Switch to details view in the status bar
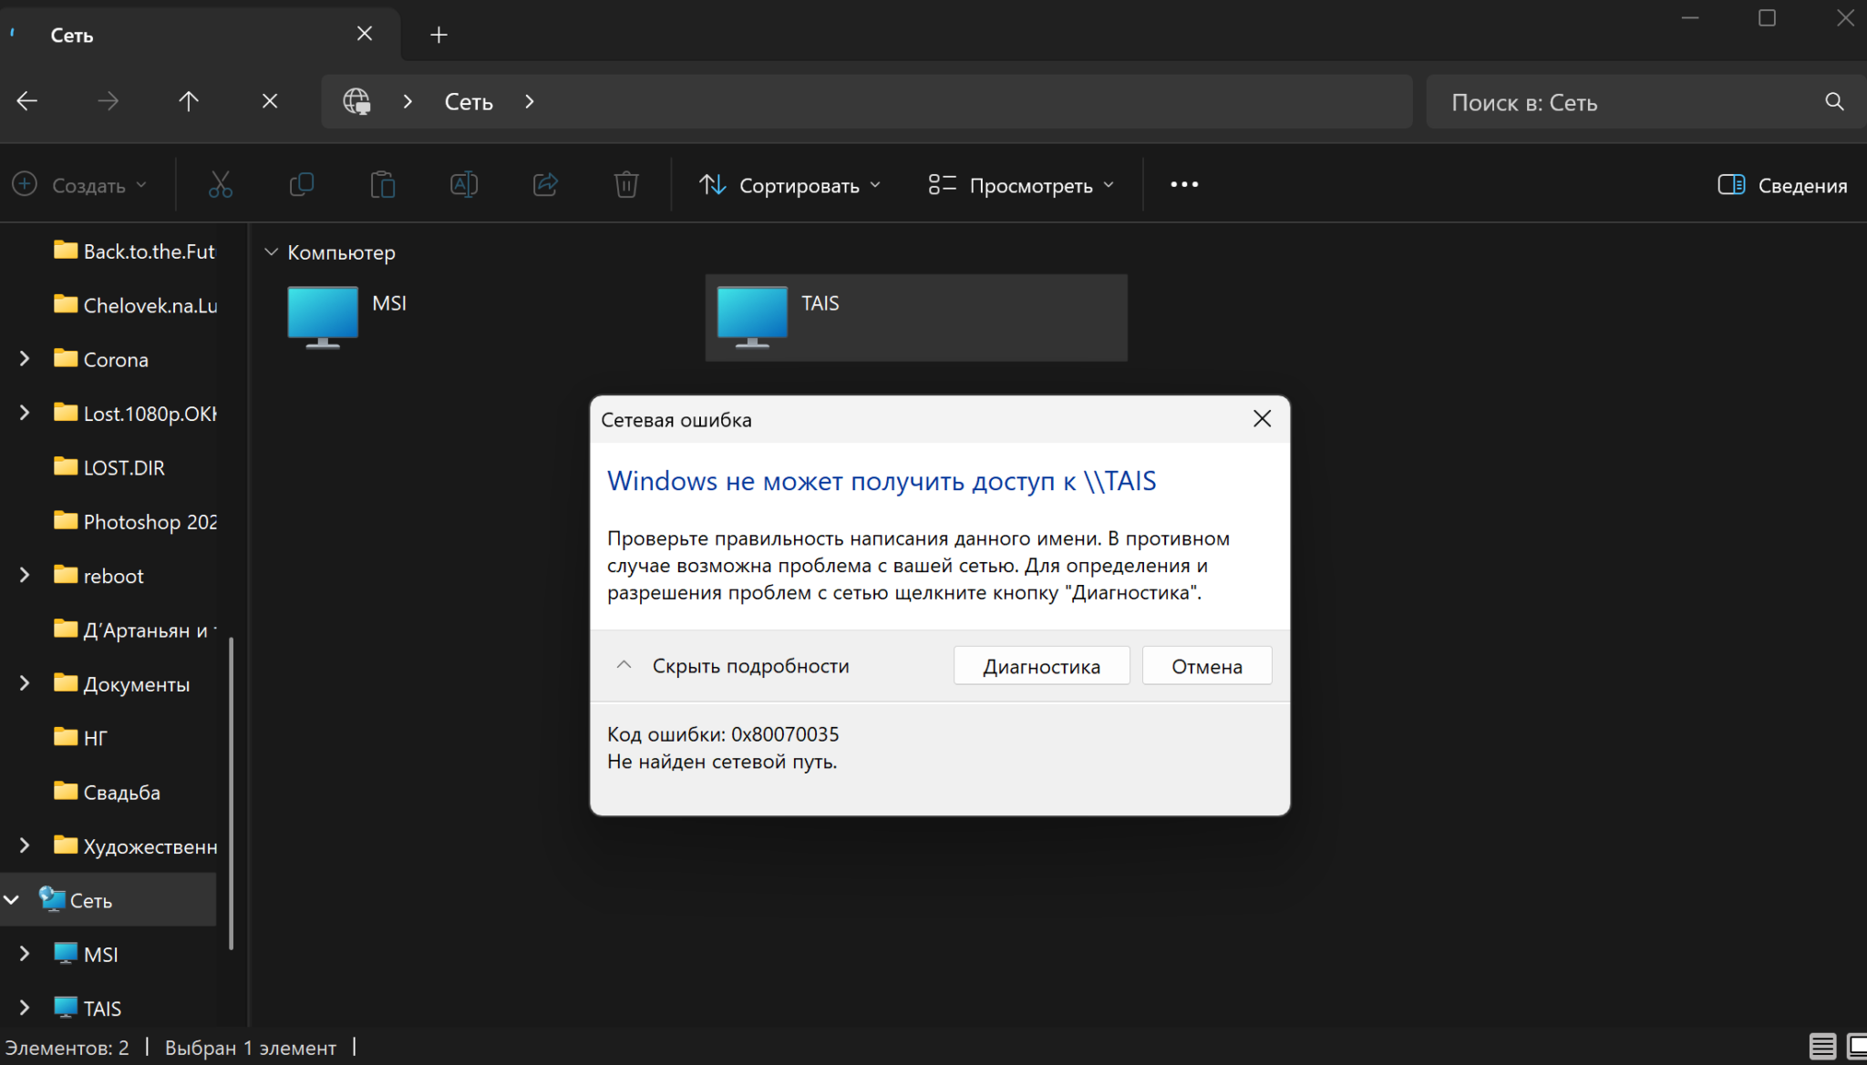Viewport: 1867px width, 1065px height. [x=1821, y=1047]
